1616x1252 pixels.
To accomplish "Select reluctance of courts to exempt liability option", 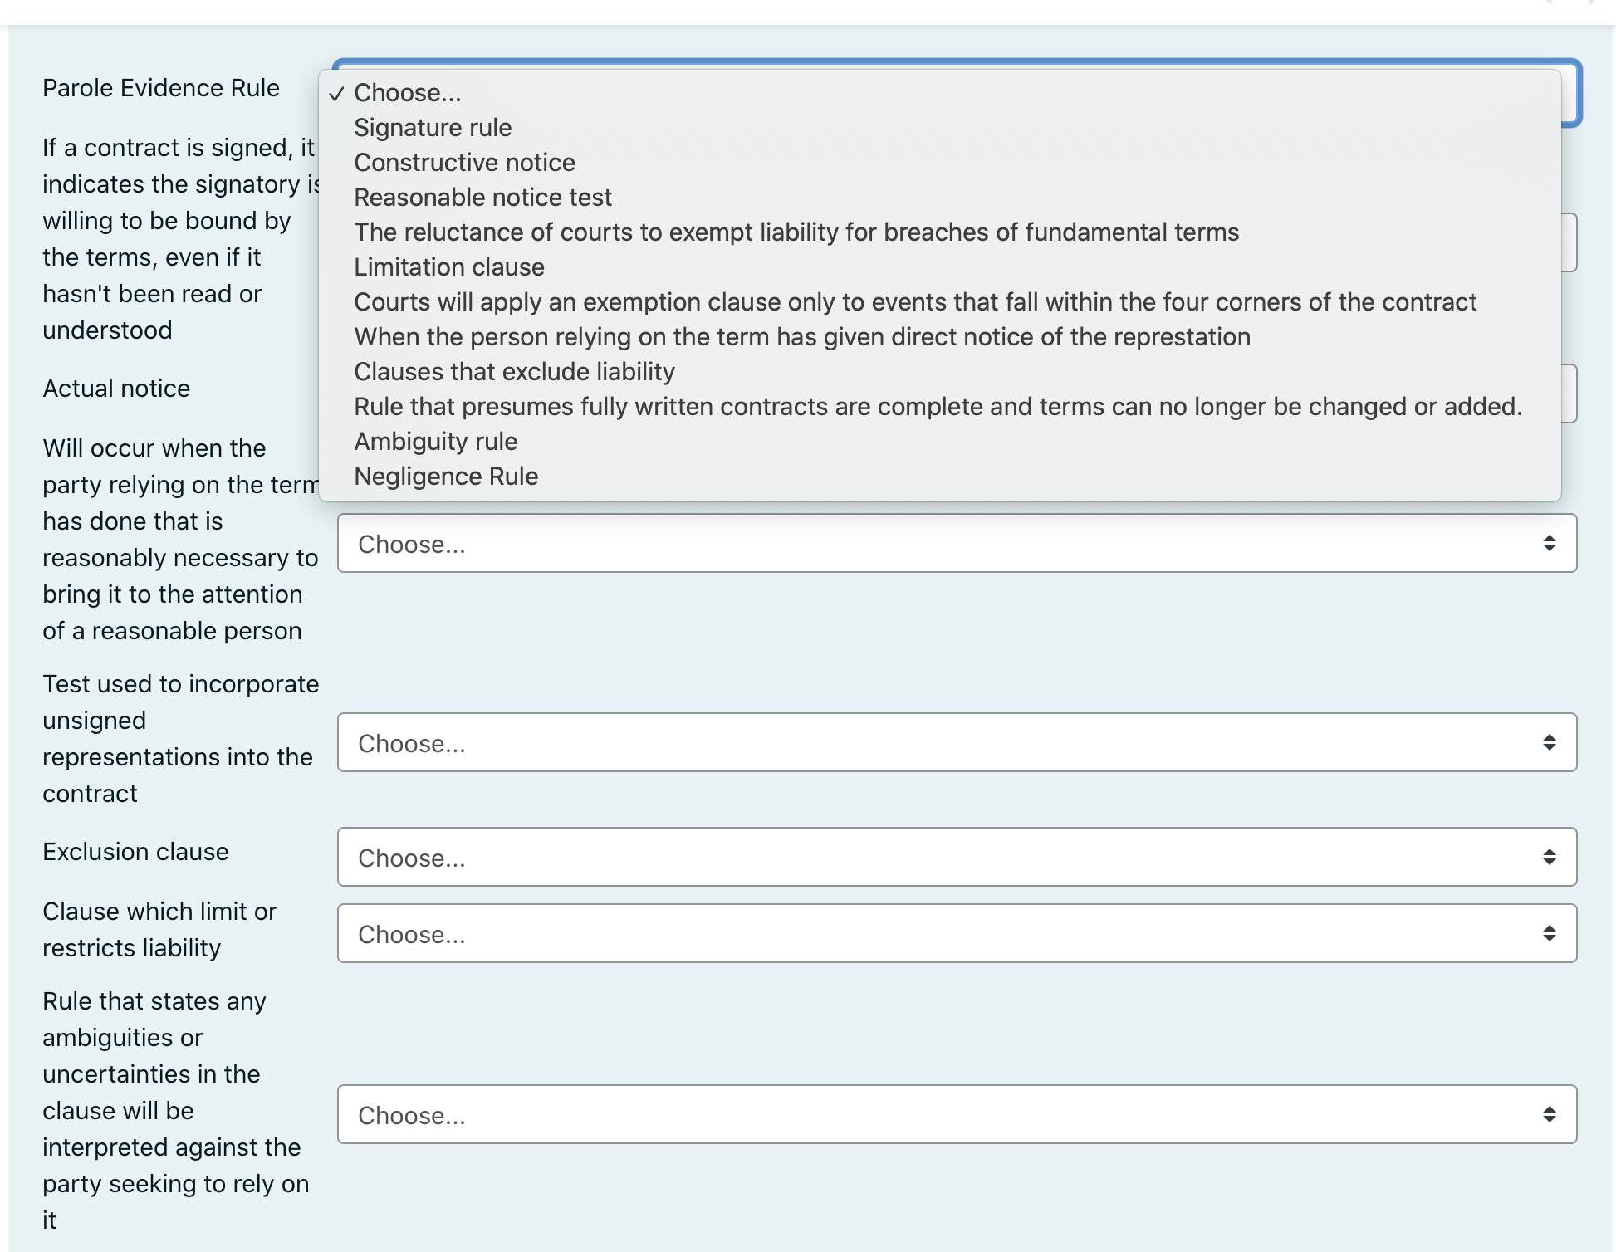I will [796, 232].
